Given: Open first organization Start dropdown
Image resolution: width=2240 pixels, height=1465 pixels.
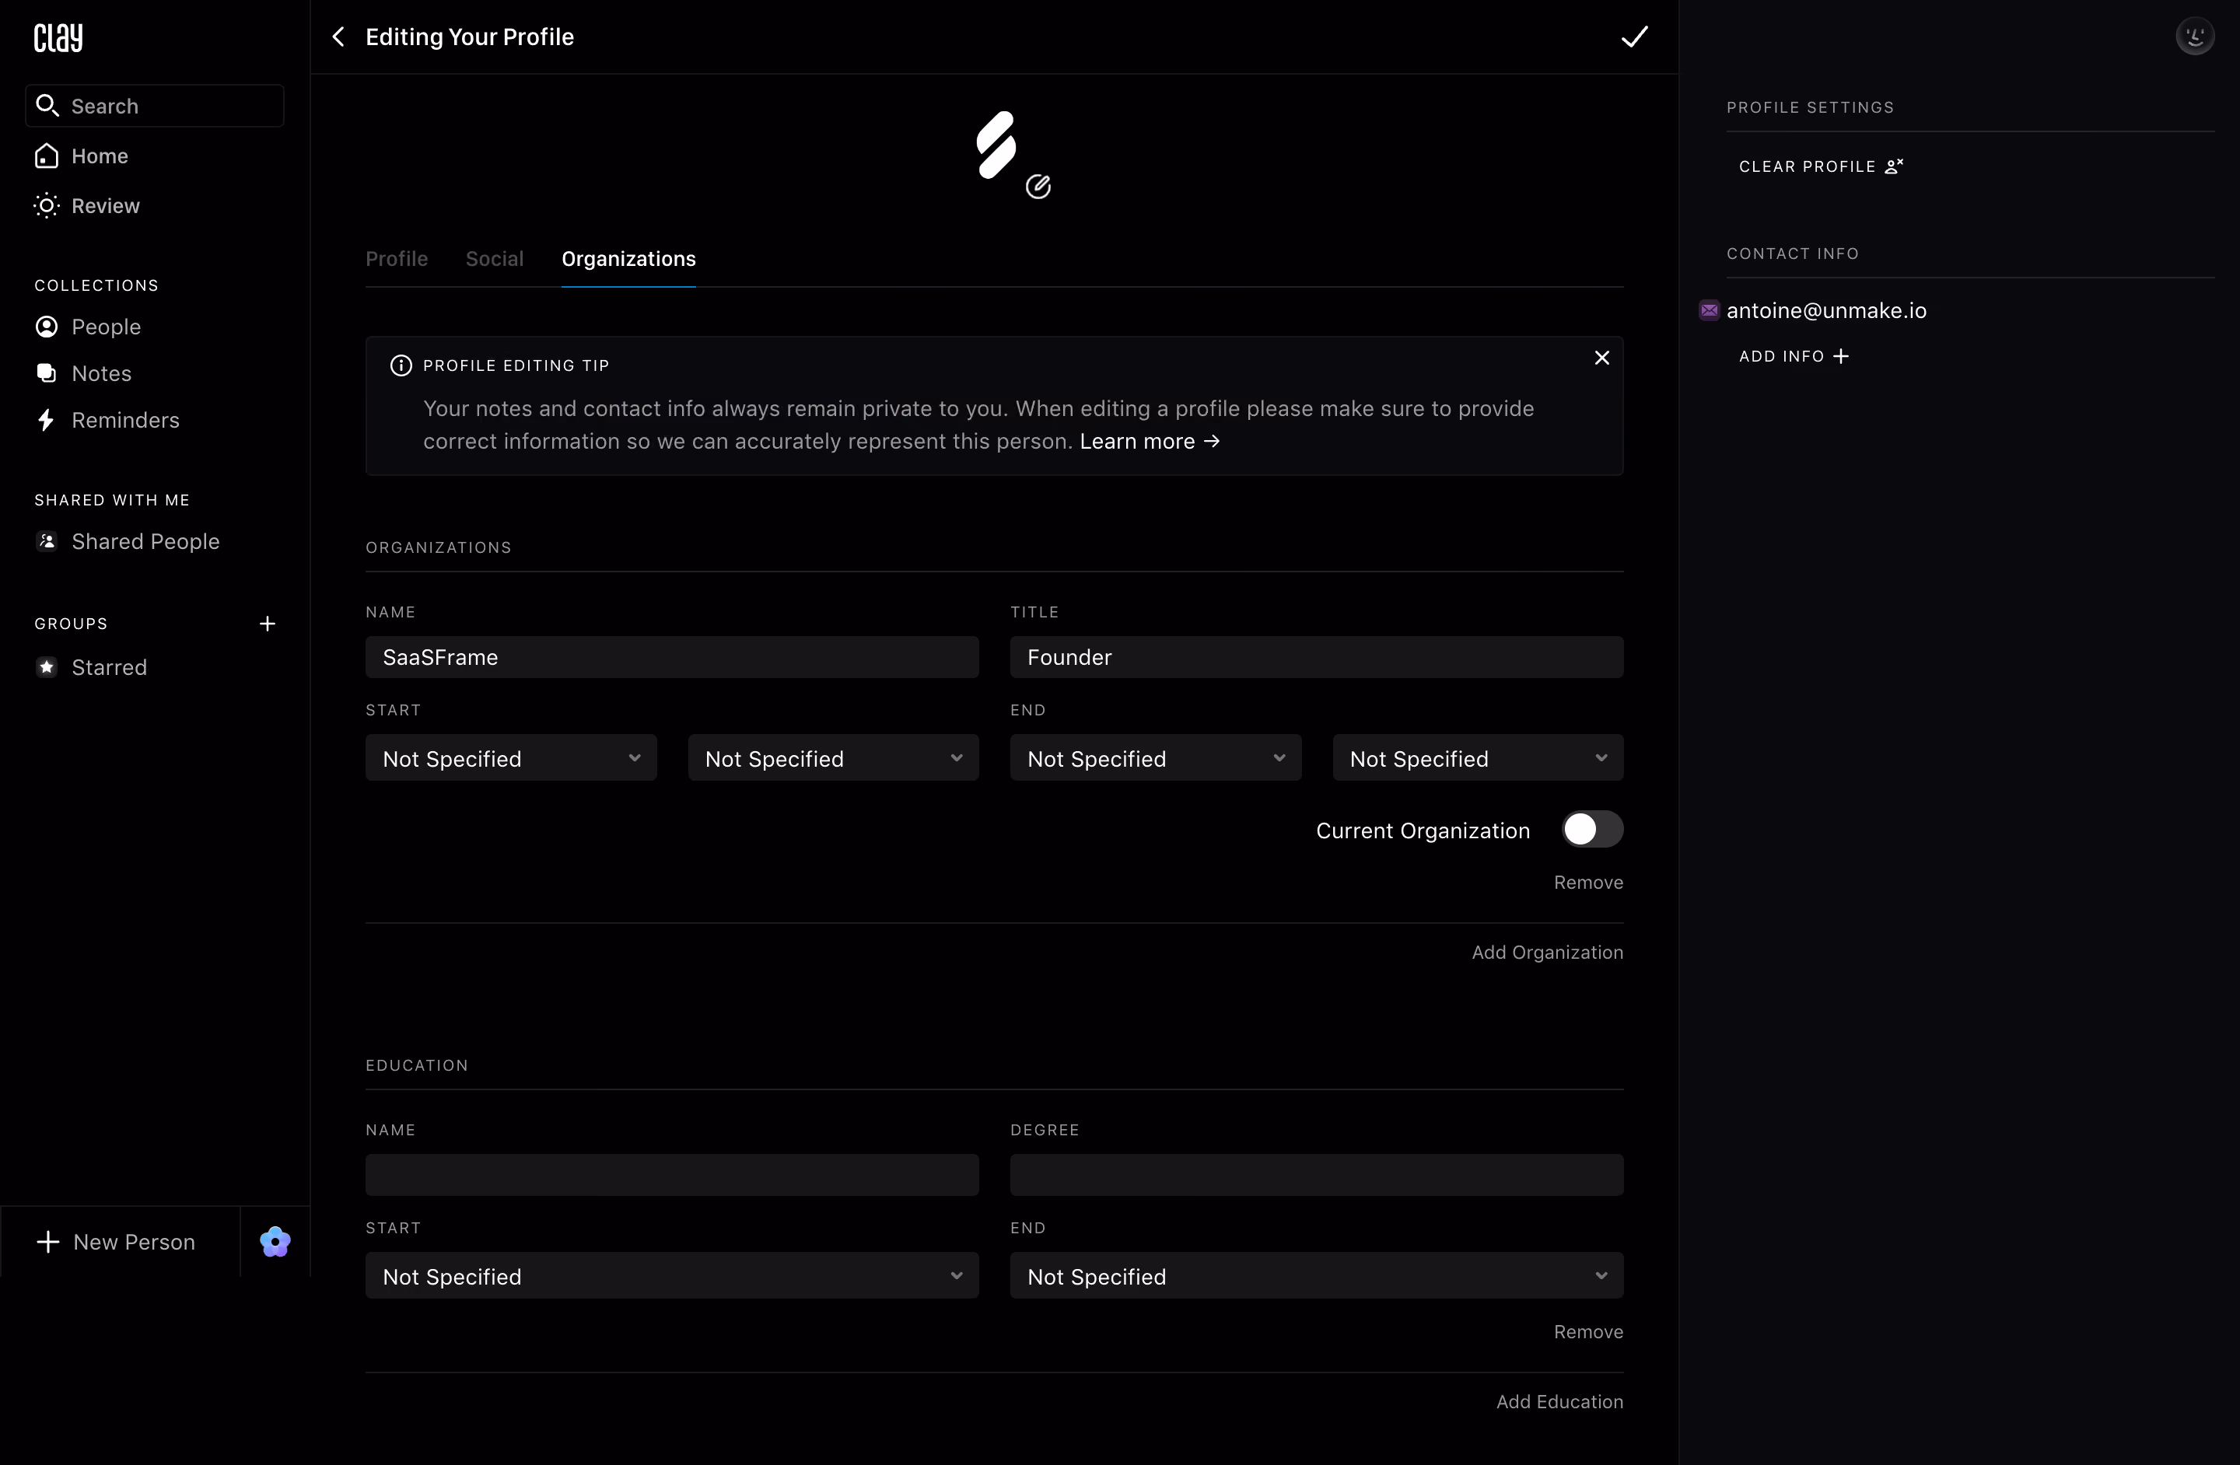Looking at the screenshot, I should pyautogui.click(x=511, y=758).
